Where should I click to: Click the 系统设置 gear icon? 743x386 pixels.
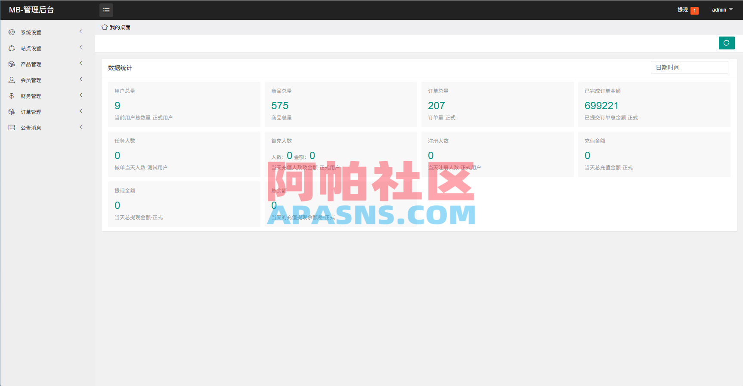[12, 32]
